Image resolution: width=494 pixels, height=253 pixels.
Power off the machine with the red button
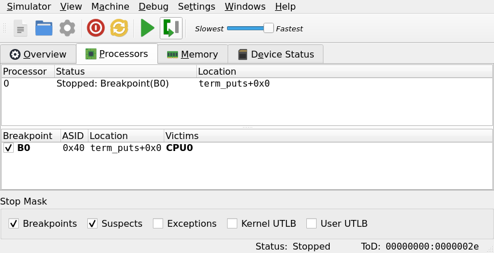click(x=96, y=28)
